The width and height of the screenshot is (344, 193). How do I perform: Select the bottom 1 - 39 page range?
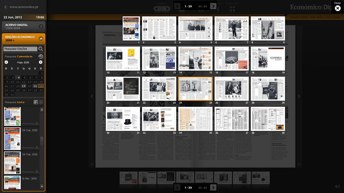coord(188,188)
